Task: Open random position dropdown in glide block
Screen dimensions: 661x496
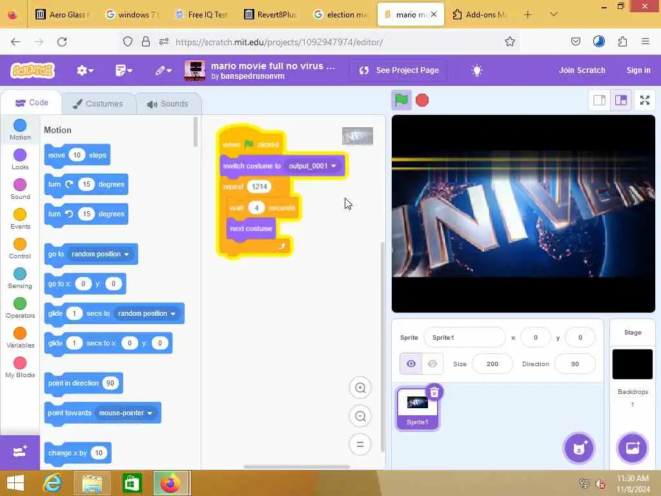Action: coord(147,314)
